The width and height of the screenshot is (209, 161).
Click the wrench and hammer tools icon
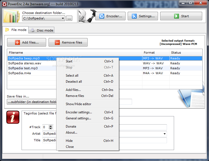(x=87, y=16)
